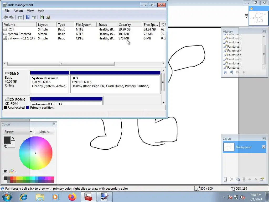The height and width of the screenshot is (202, 269).
Task: Swap primary and secondary colors arrow icon
Action: (13, 138)
